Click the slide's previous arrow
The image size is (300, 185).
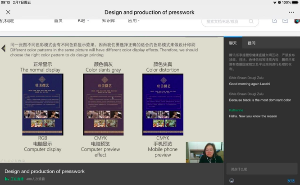click(x=4, y=48)
